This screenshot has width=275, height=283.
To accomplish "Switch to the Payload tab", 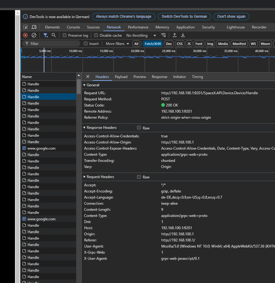I will pyautogui.click(x=121, y=77).
